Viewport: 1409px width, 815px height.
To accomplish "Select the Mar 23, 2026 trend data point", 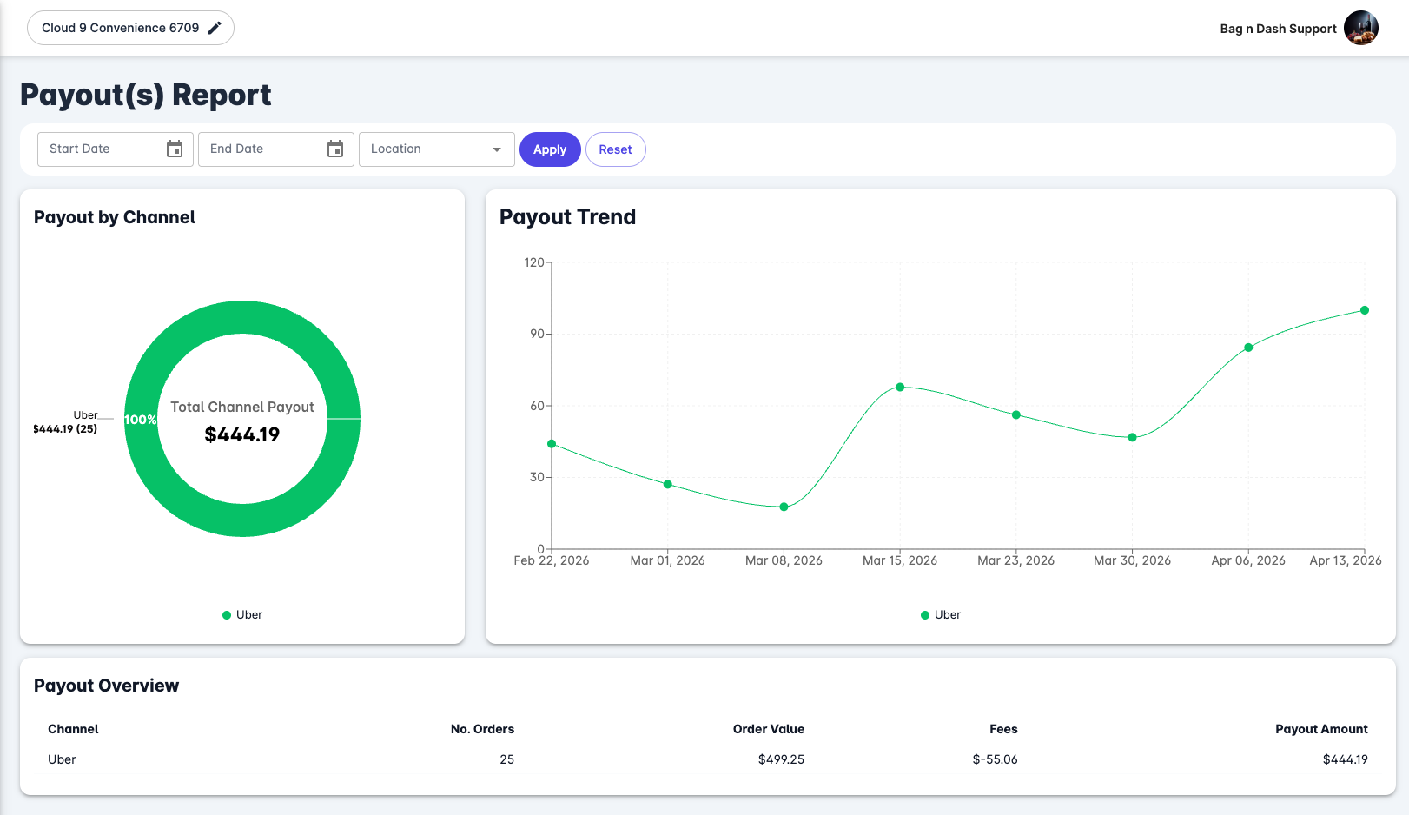I will (x=1016, y=414).
